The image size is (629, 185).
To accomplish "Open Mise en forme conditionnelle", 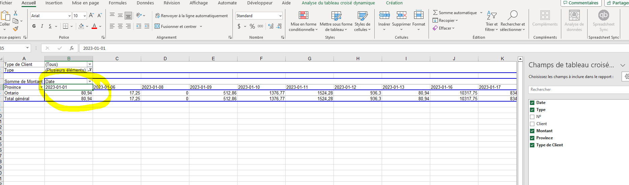I will point(304,21).
